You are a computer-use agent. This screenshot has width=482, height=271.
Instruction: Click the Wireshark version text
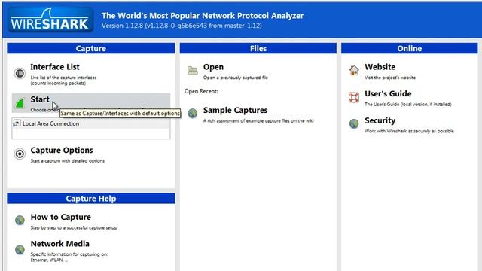click(x=182, y=26)
